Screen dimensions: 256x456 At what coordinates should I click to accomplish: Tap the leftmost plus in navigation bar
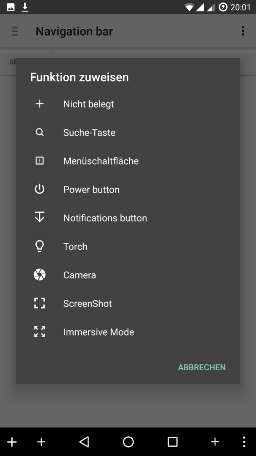(x=12, y=442)
